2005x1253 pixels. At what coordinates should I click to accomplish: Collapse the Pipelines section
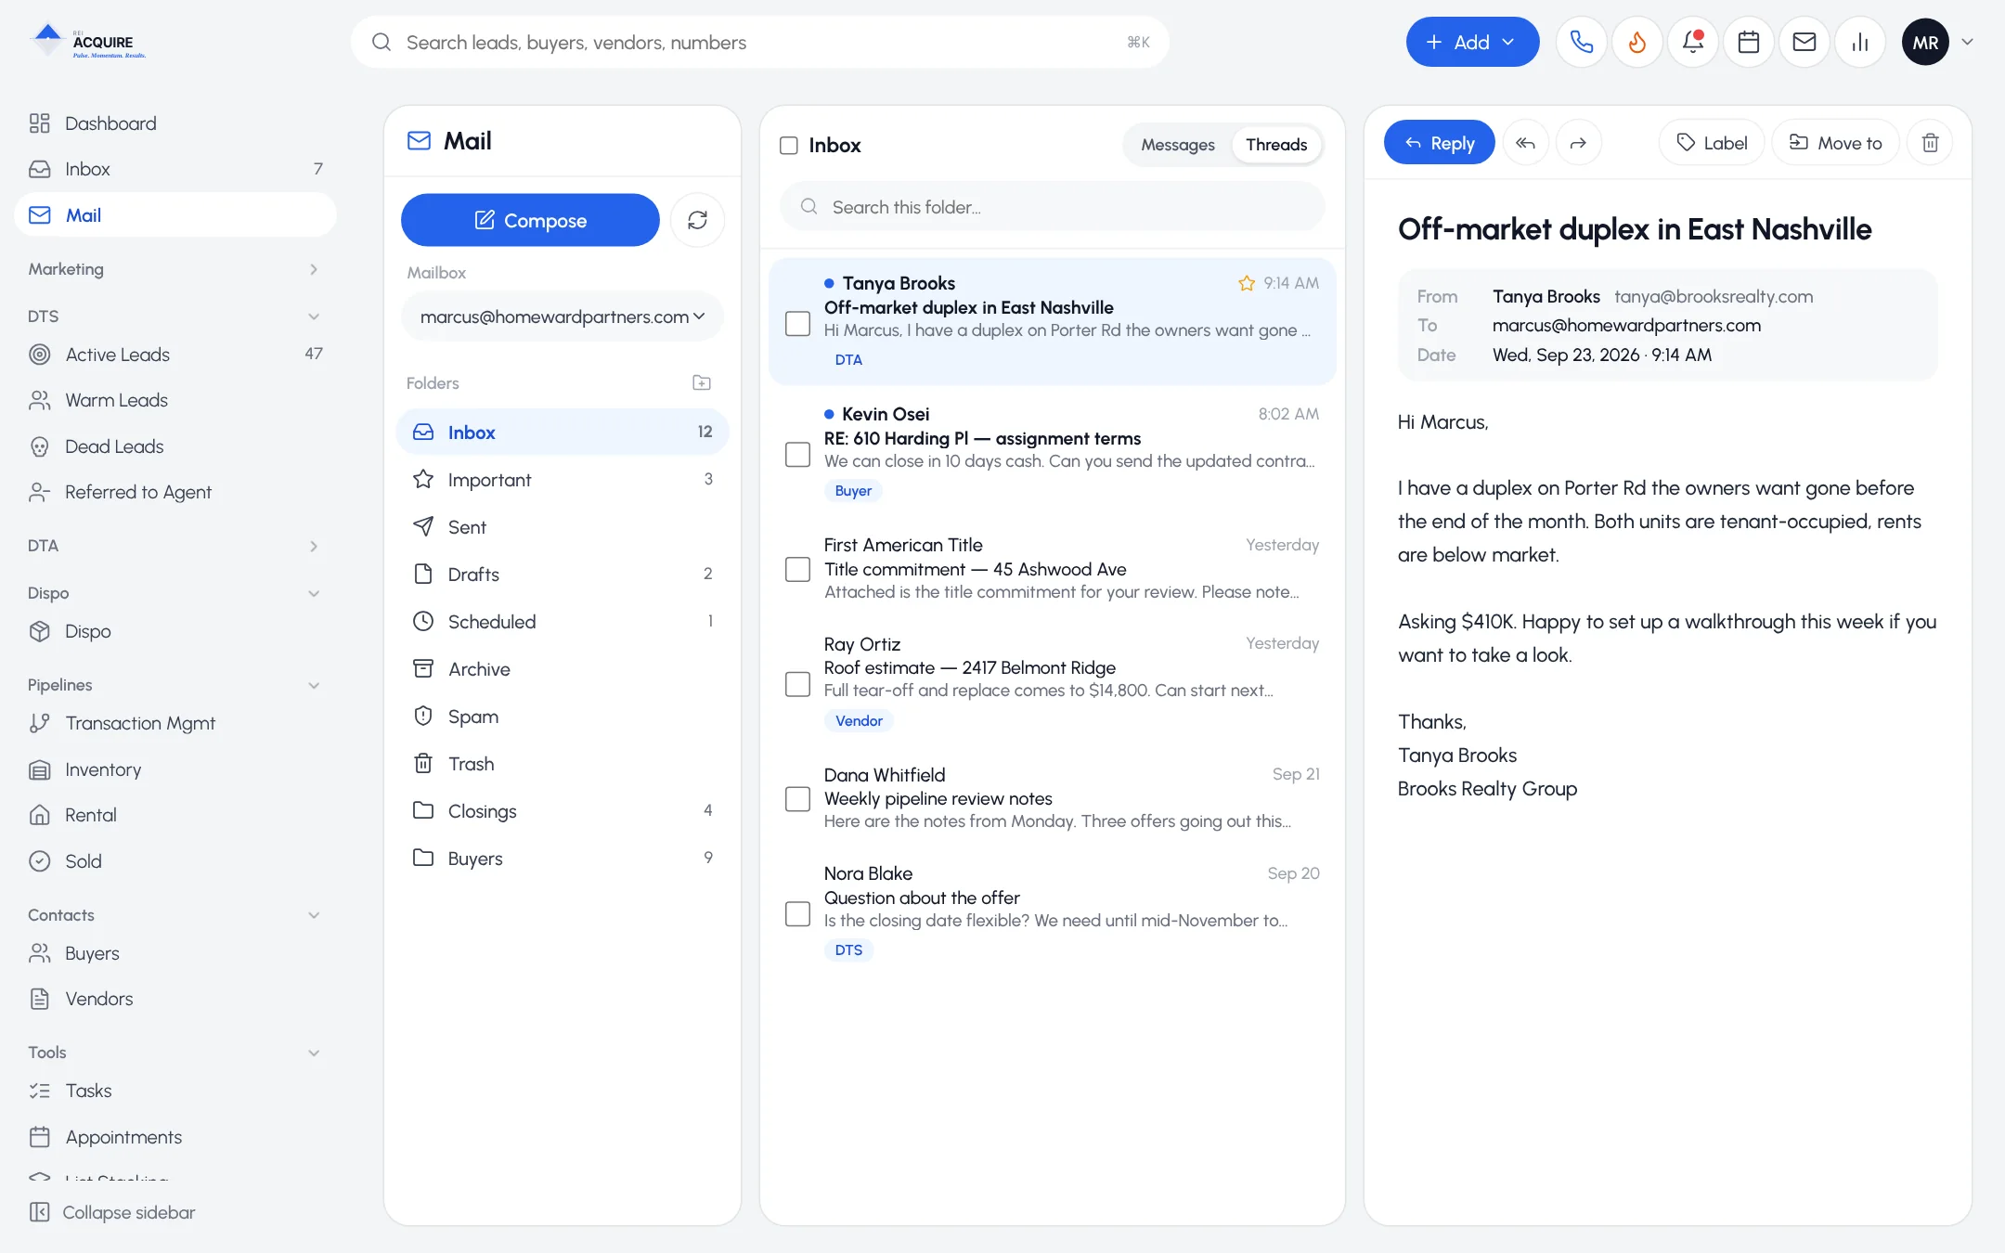[x=175, y=685]
